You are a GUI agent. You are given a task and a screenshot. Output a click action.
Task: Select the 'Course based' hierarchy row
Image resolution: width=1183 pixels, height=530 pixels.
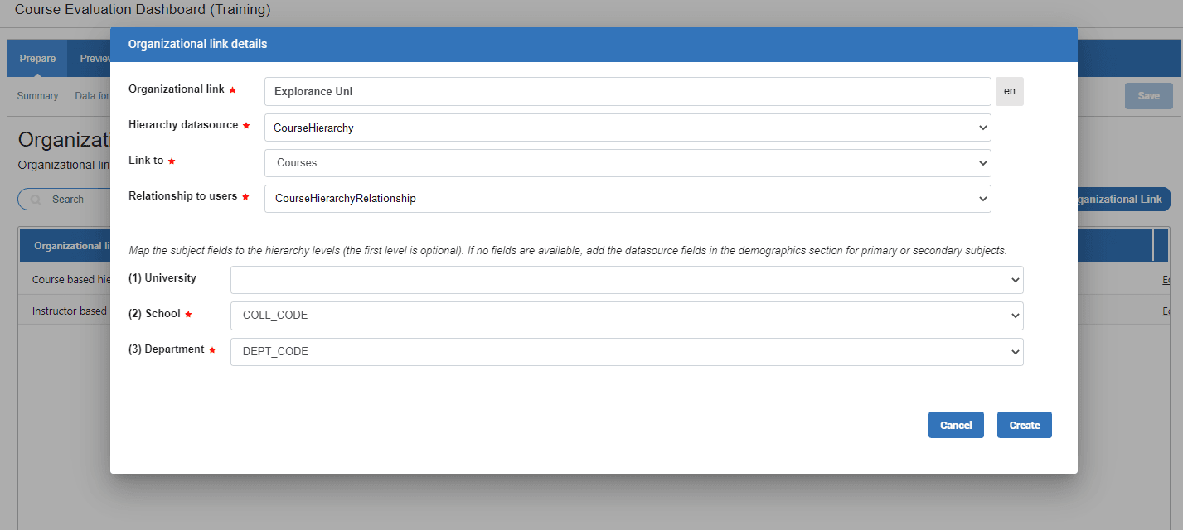(x=65, y=280)
